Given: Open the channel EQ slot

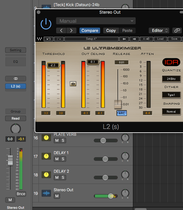Looking at the screenshot, I should tap(15, 62).
